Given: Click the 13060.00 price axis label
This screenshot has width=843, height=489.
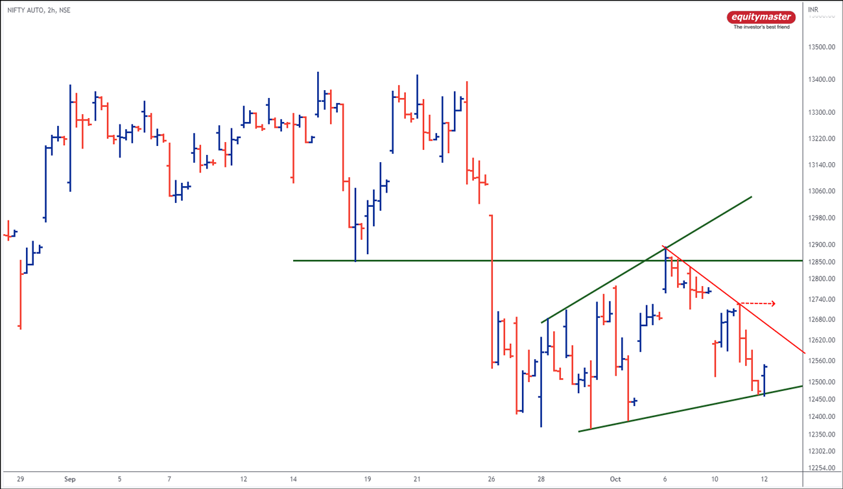Looking at the screenshot, I should [x=820, y=191].
